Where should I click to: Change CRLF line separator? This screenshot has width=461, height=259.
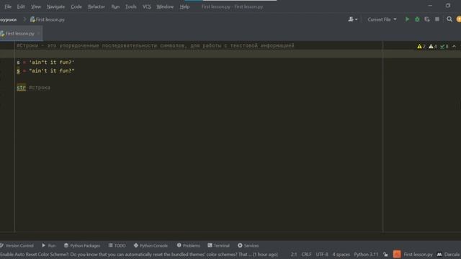(306, 254)
